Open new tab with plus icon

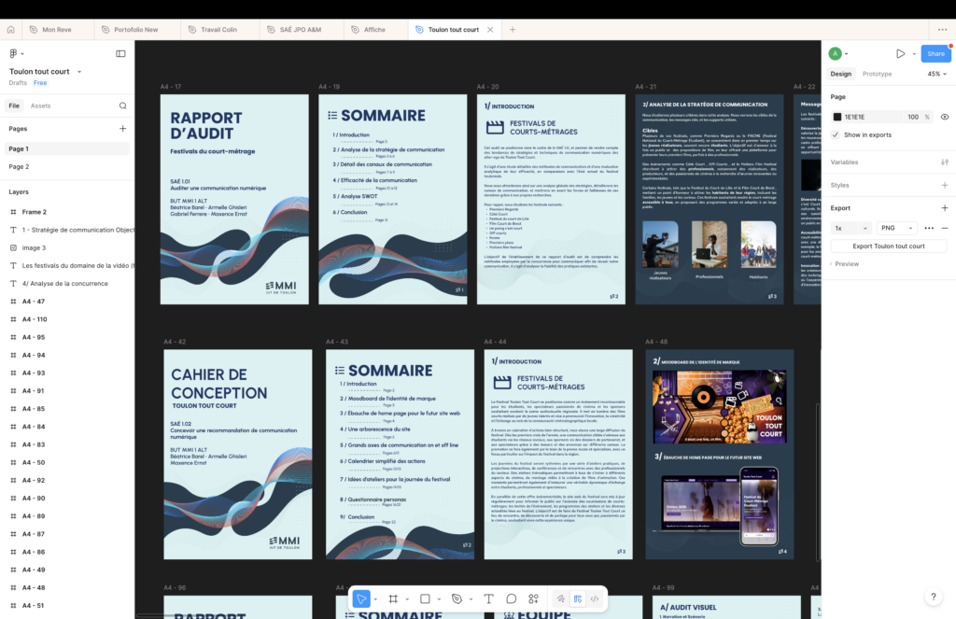point(513,29)
